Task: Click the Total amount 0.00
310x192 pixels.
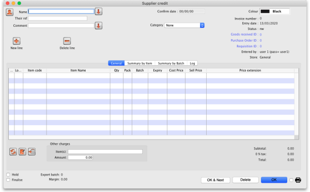Action: [290, 160]
